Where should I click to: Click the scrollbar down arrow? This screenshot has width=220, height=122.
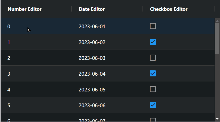click(x=217, y=119)
